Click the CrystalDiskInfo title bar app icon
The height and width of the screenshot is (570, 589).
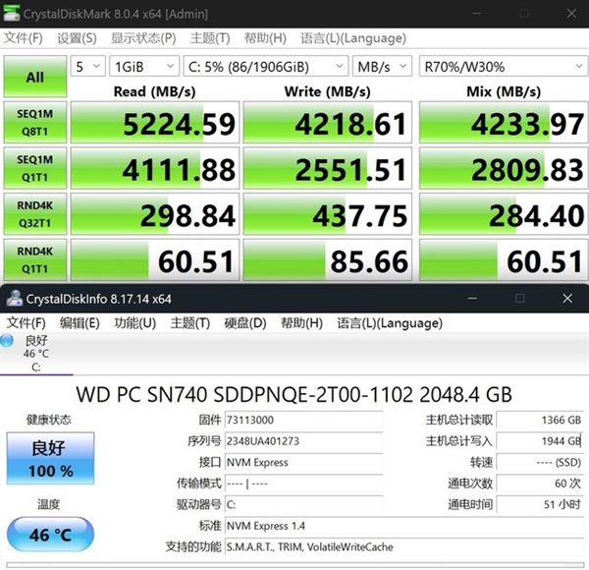[x=13, y=298]
